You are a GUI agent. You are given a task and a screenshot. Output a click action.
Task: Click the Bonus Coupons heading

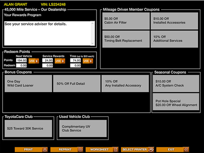pyautogui.click(x=18, y=72)
